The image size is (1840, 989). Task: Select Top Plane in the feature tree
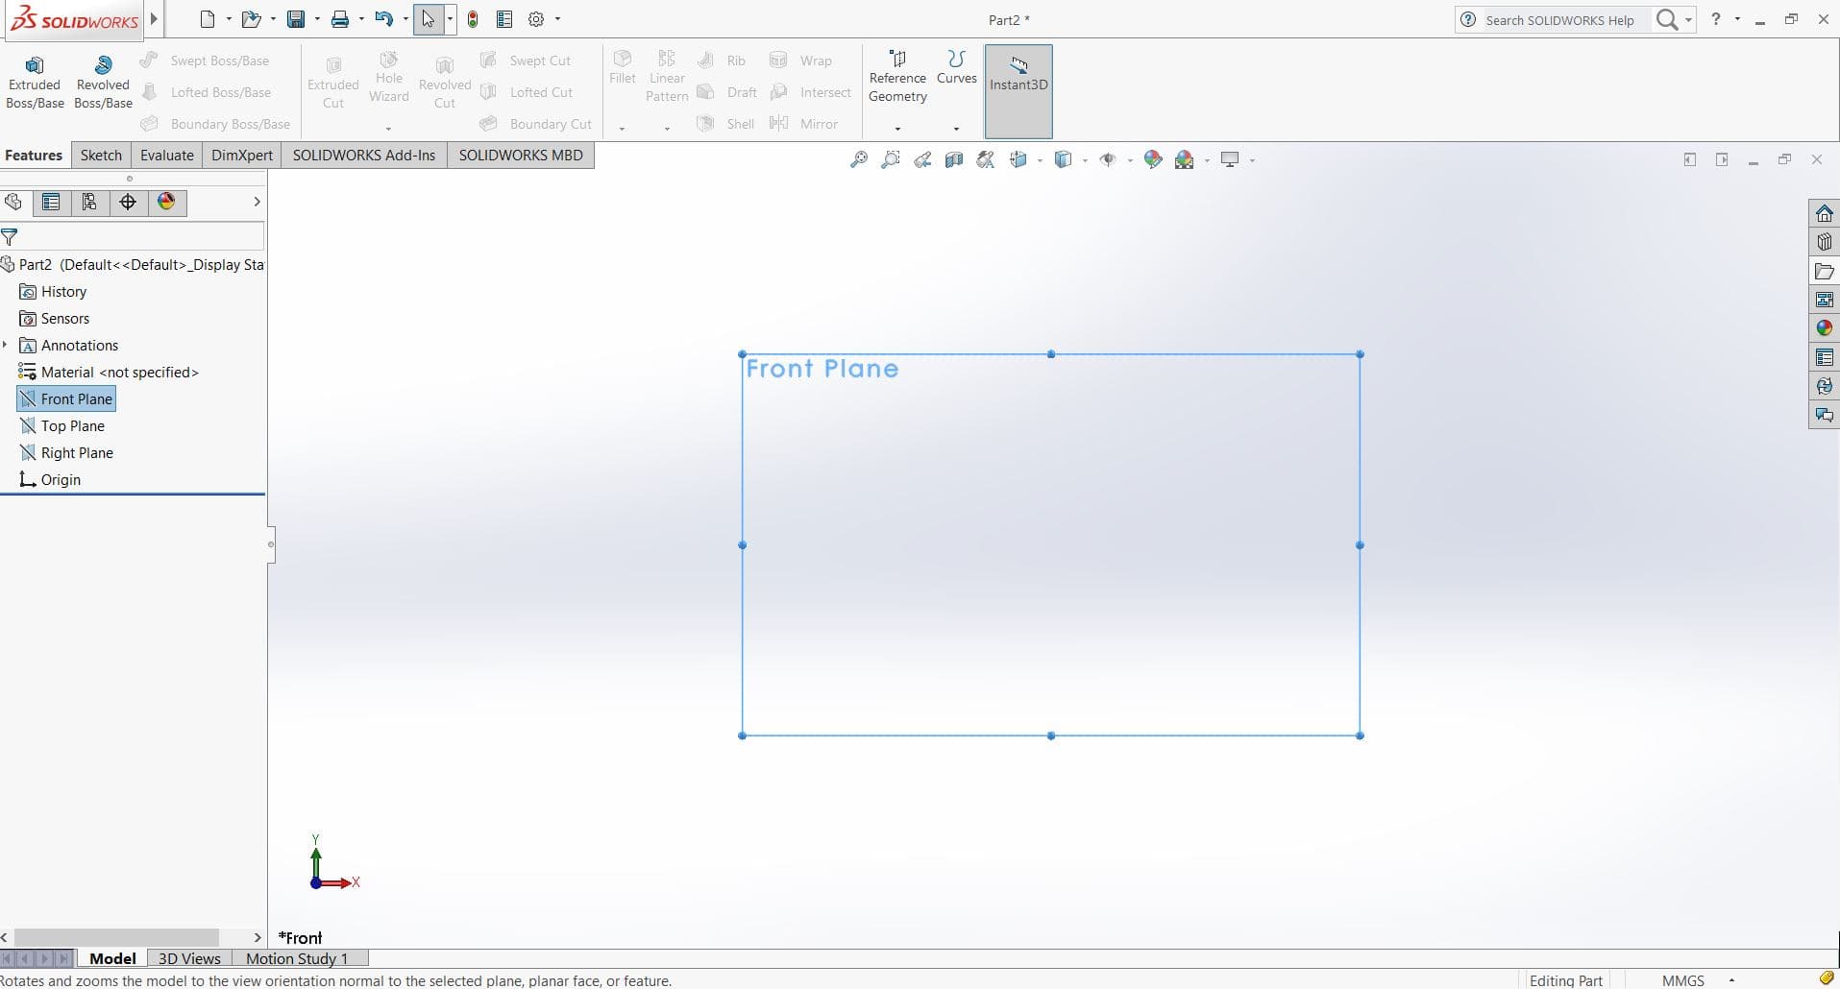[x=72, y=426]
